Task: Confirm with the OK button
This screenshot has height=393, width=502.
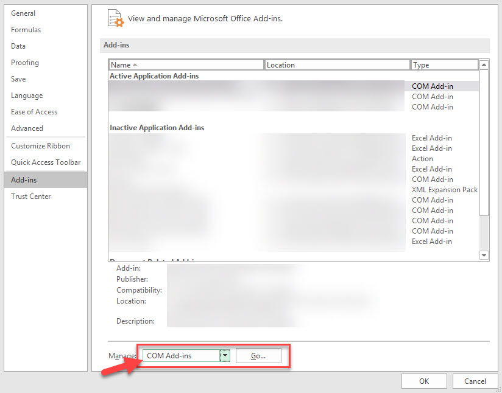Action: (x=424, y=381)
